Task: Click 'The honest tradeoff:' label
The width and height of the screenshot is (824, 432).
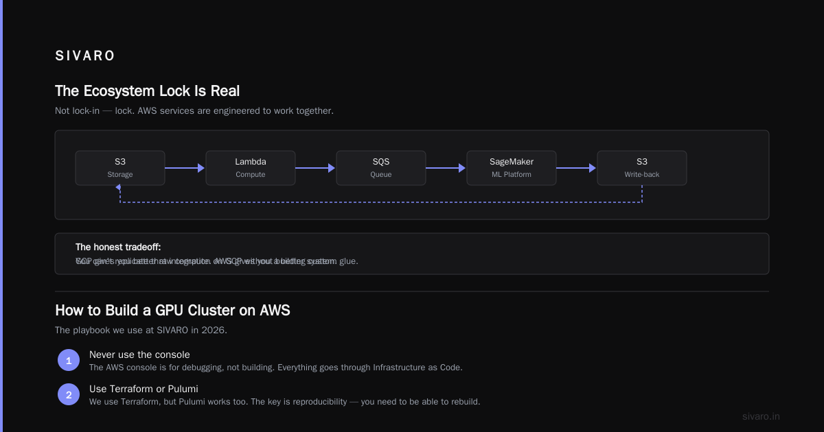Action: tap(118, 247)
